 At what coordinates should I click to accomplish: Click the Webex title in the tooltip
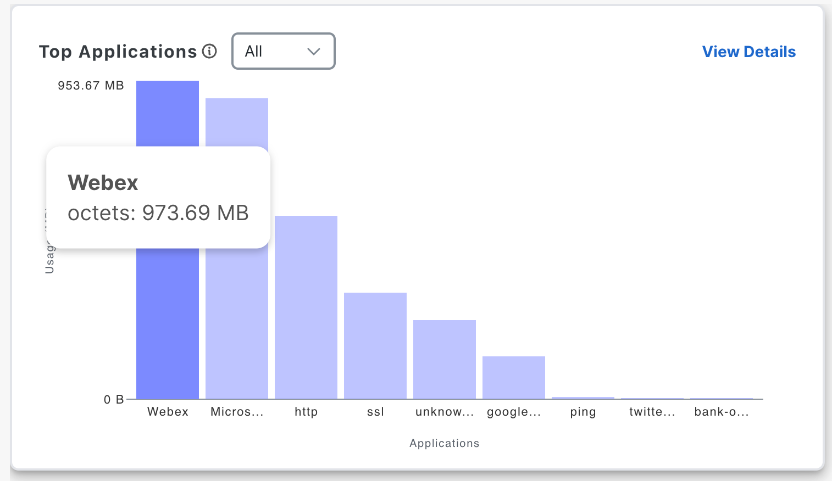pos(103,182)
